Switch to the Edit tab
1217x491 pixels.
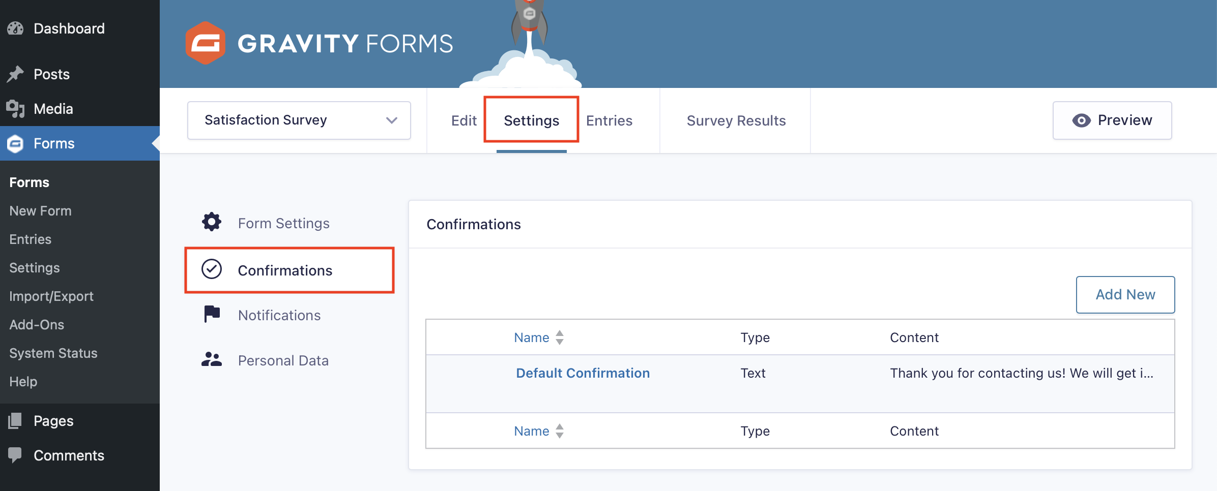coord(464,120)
